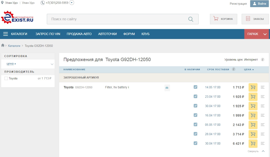Toggle in-stock checkbox for 30.04 1 925 ₽ offer
Image resolution: width=270 pixels, height=157 pixels.
pyautogui.click(x=195, y=106)
